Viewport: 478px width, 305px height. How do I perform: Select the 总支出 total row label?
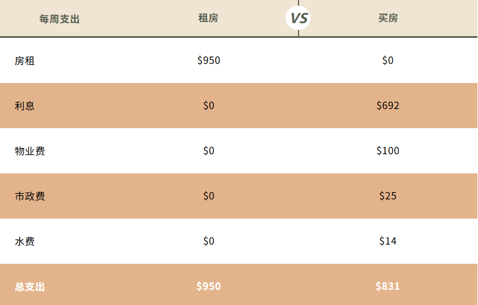[30, 286]
